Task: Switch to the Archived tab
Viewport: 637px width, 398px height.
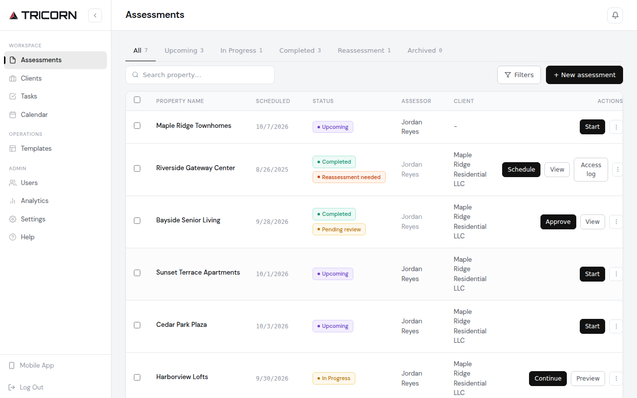Action: [425, 51]
